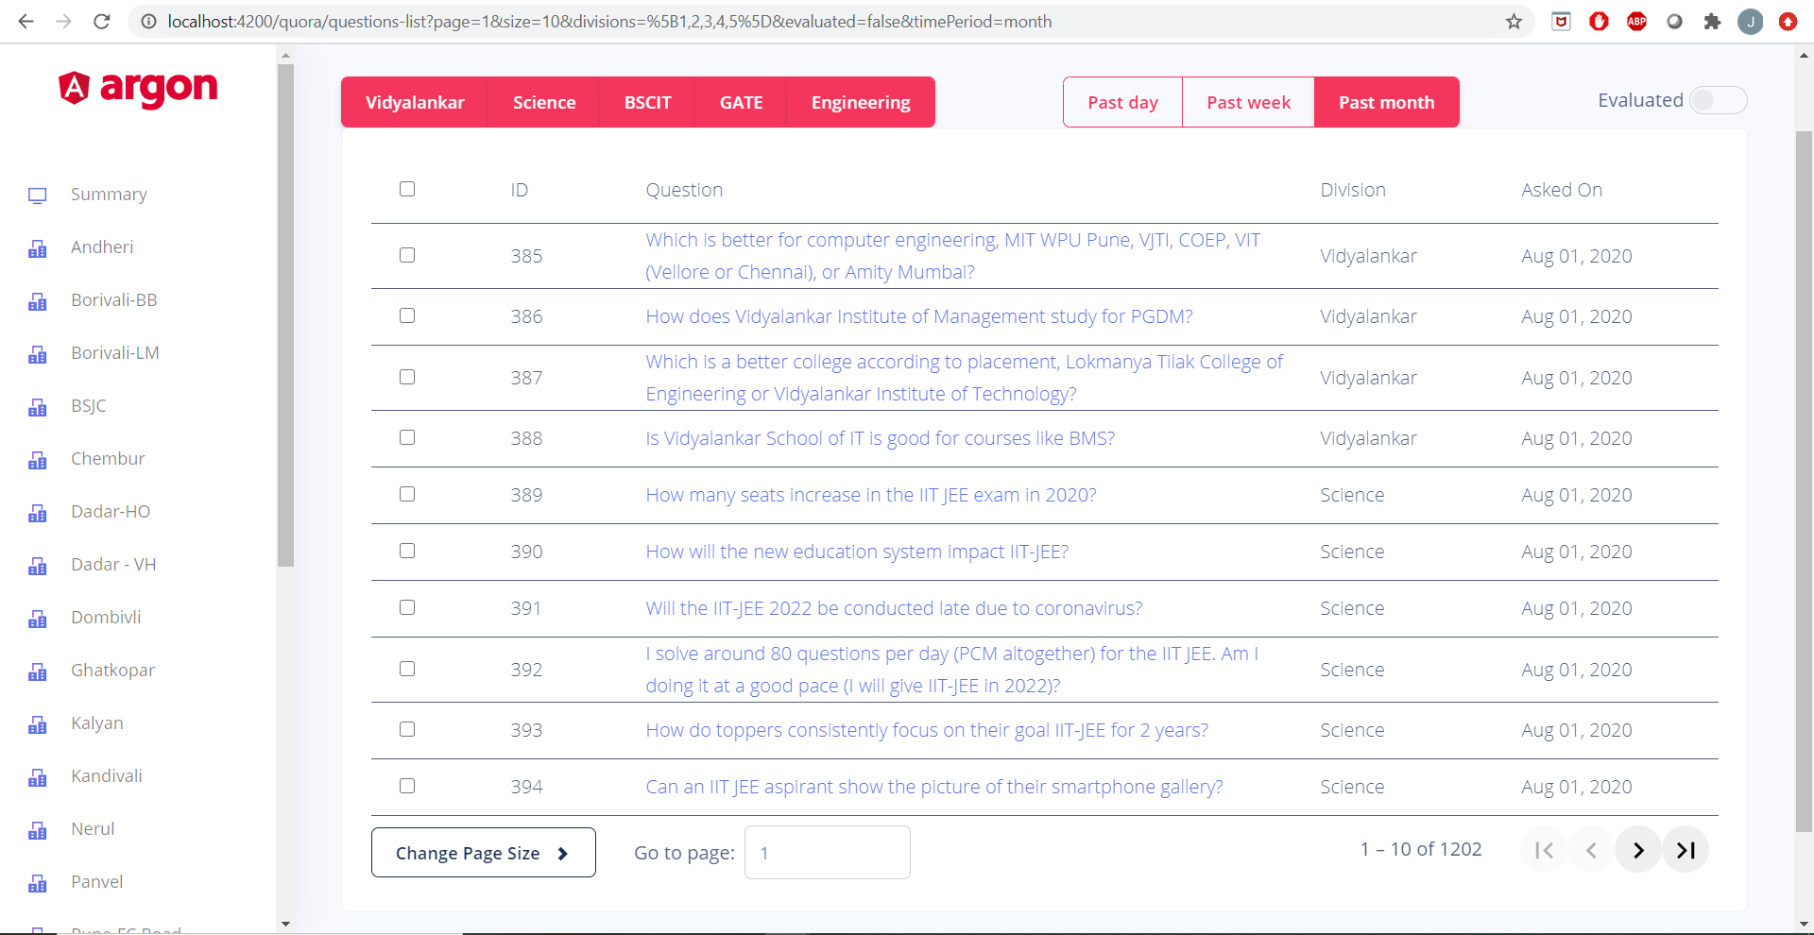The width and height of the screenshot is (1814, 935).
Task: Click the Asked On column header
Action: point(1562,190)
